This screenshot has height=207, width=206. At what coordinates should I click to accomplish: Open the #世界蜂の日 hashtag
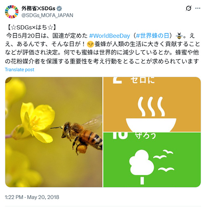pyautogui.click(x=152, y=36)
